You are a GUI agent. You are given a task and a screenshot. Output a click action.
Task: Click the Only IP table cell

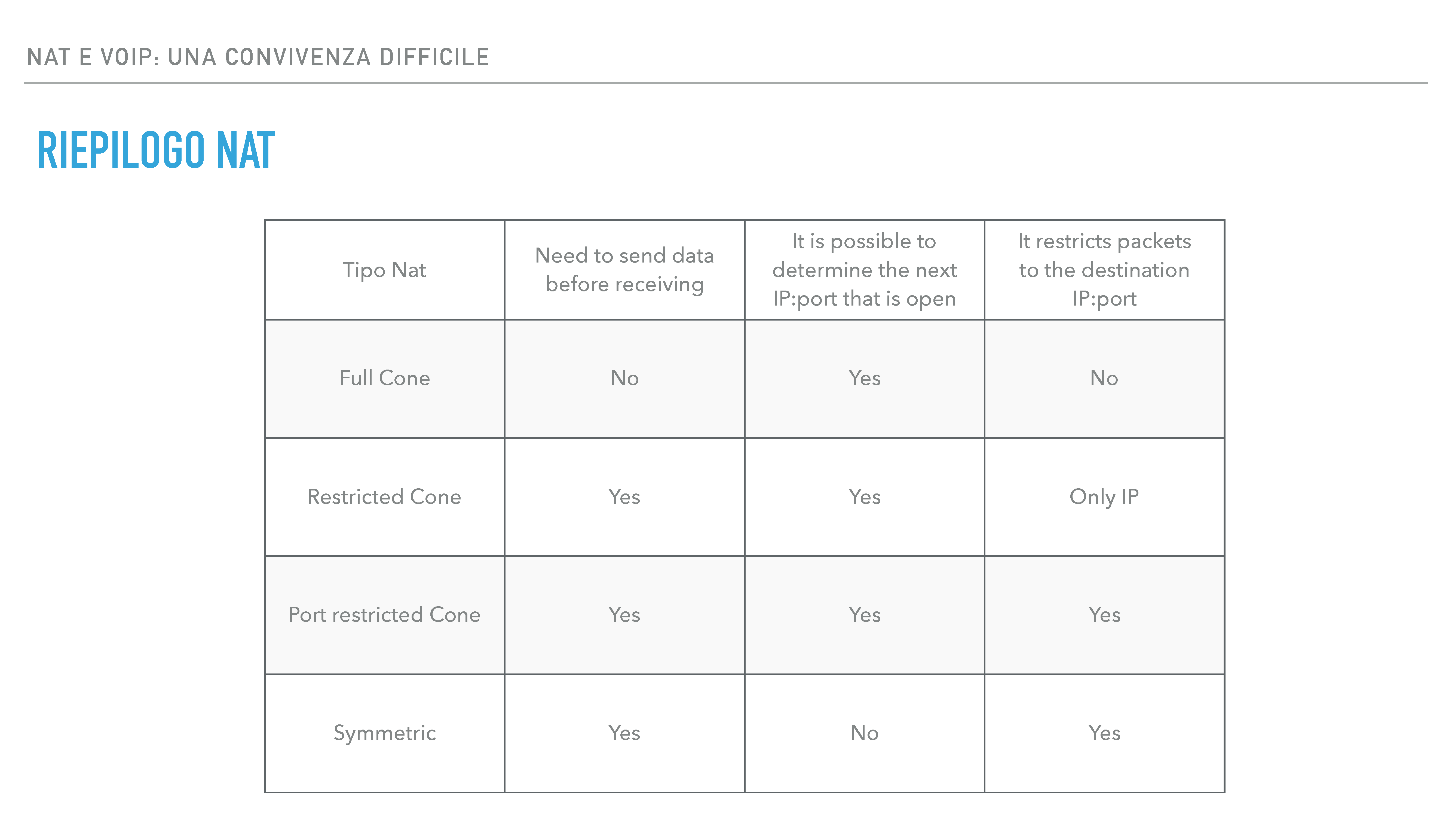tap(1104, 497)
